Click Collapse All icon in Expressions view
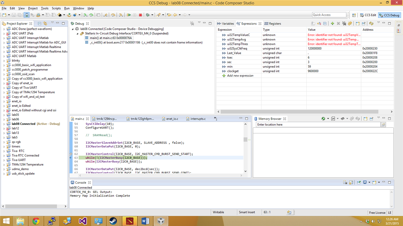The width and height of the screenshot is (403, 226). 325,24
